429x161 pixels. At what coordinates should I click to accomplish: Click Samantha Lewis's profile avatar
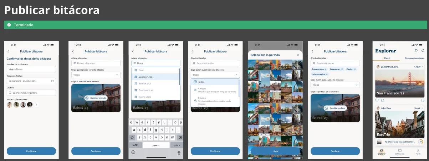point(378,67)
